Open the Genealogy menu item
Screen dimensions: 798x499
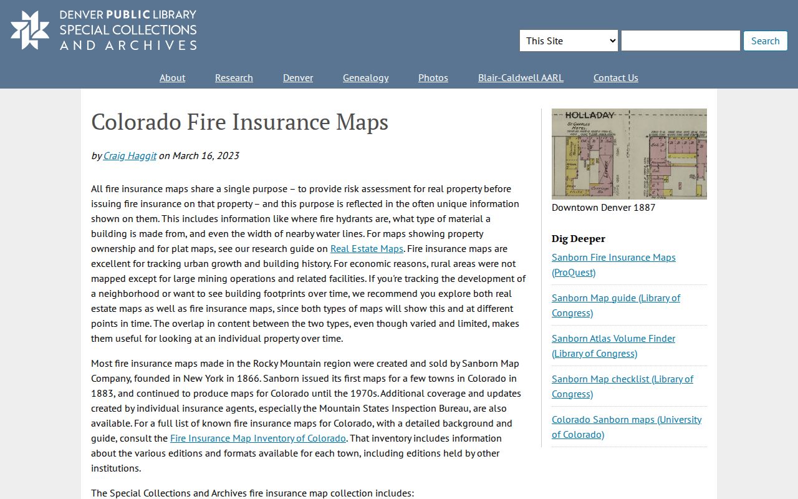[x=365, y=77]
